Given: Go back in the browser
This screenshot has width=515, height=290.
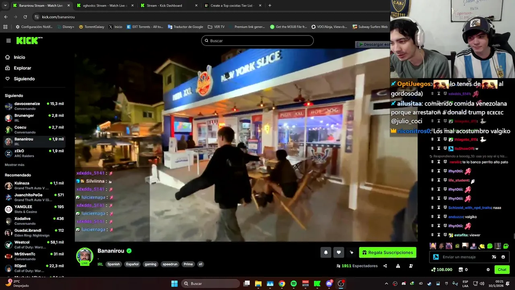Looking at the screenshot, I should [6, 17].
